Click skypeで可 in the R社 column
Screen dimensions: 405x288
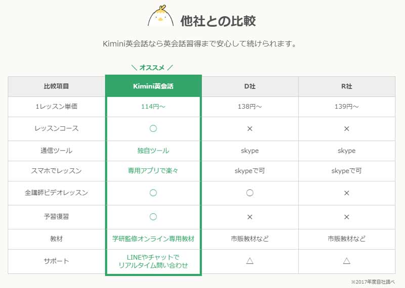click(x=347, y=171)
